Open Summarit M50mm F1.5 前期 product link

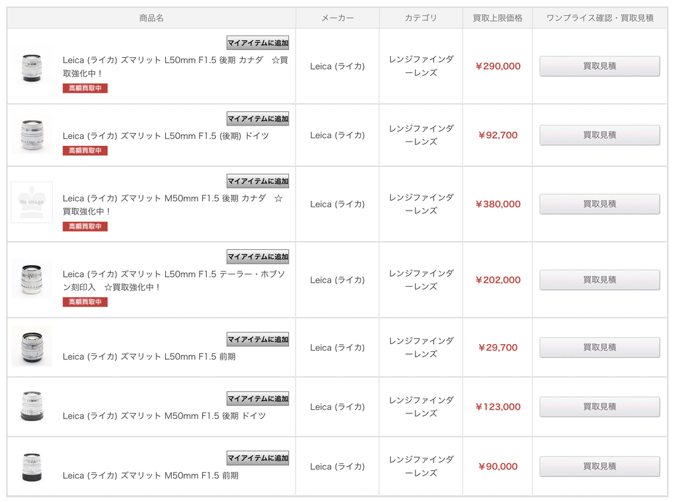pyautogui.click(x=151, y=475)
